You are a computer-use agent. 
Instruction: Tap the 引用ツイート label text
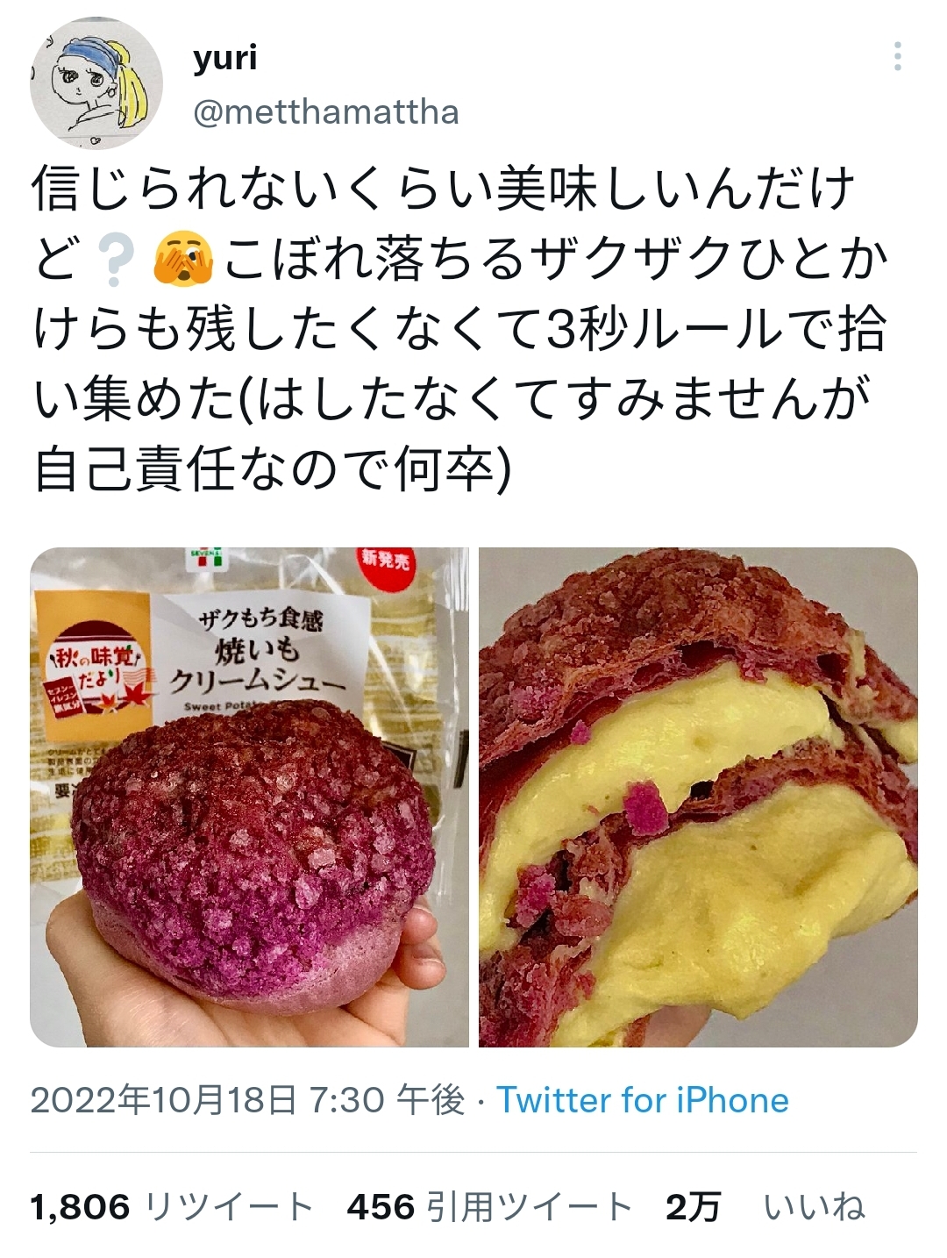[x=530, y=1207]
